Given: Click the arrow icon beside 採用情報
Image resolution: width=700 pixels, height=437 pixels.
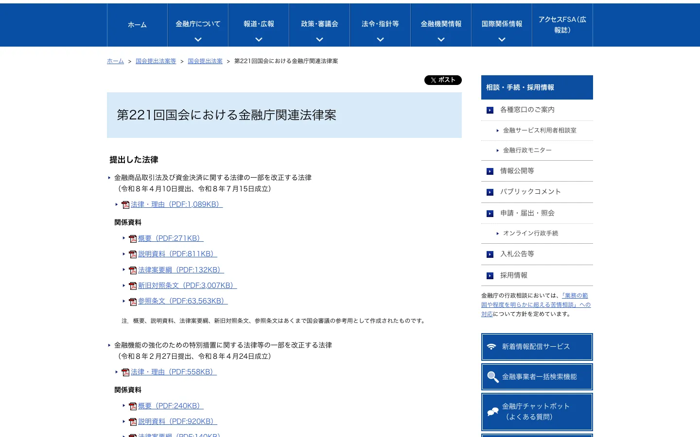Looking at the screenshot, I should [x=490, y=276].
